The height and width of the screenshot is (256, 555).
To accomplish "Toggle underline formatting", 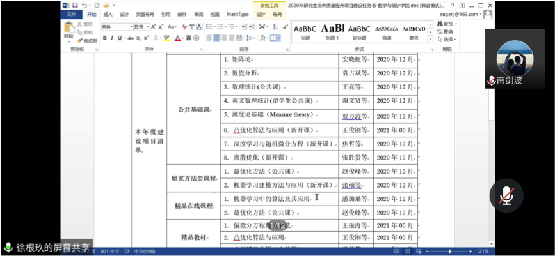I will [x=120, y=38].
